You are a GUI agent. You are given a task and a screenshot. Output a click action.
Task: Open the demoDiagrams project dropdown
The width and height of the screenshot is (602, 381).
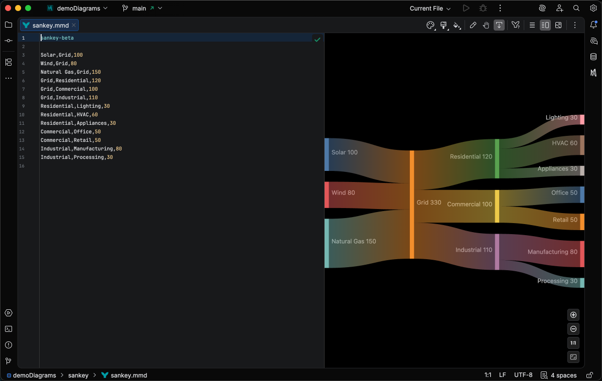pos(77,8)
